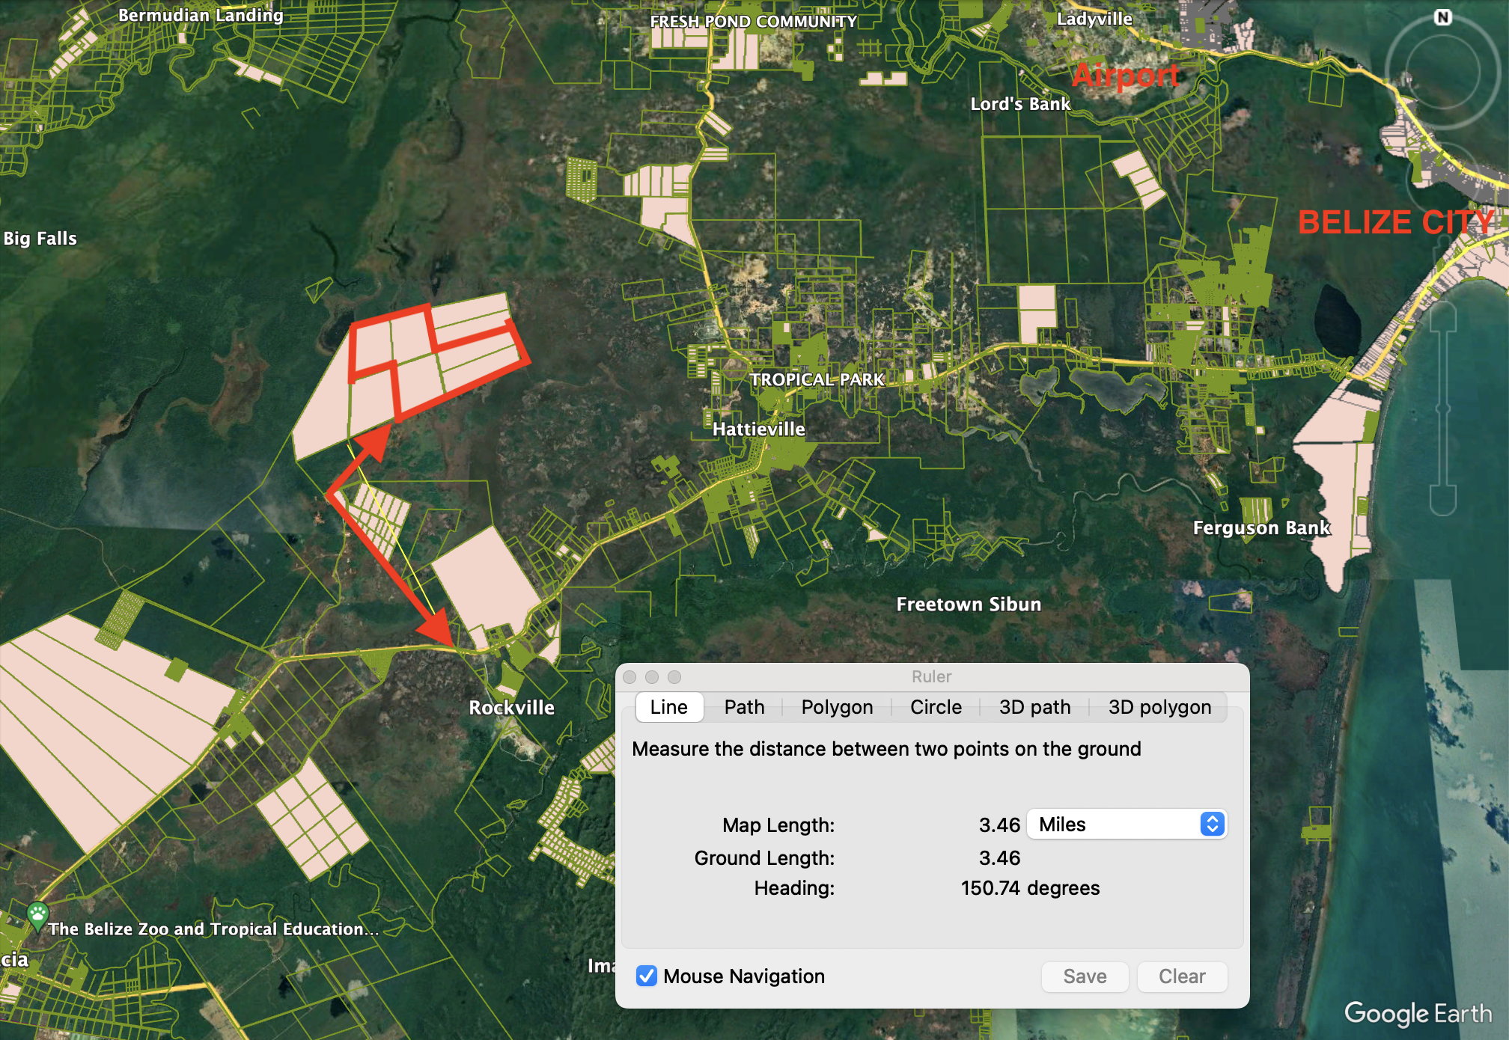
Task: Close the Ruler window with red button
Action: point(629,676)
